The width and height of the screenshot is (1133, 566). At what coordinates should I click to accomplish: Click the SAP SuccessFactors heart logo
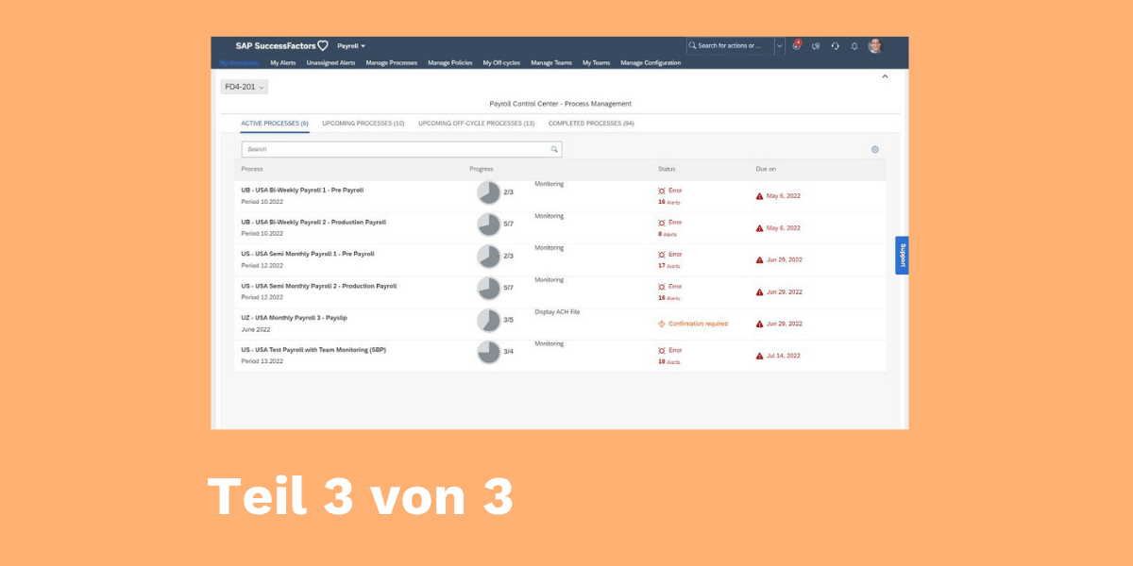coord(322,45)
